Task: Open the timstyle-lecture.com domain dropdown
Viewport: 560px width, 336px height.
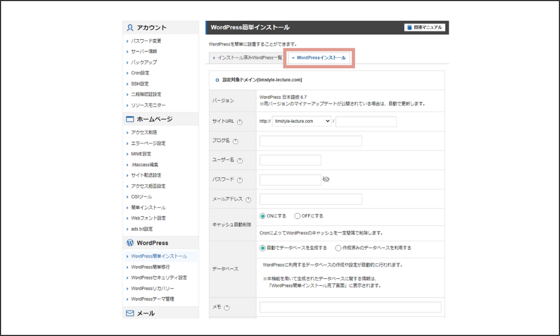Action: 302,122
